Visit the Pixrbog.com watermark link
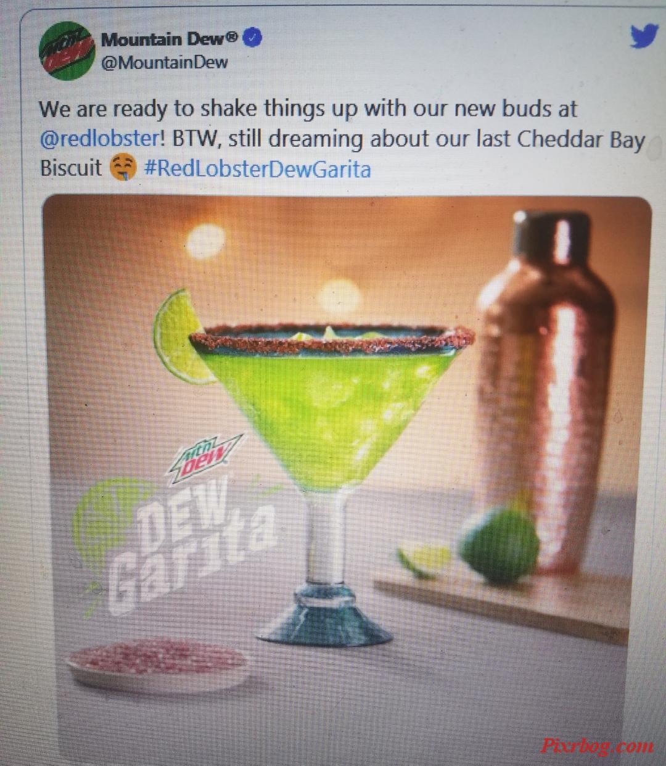The width and height of the screenshot is (666, 766). pyautogui.click(x=596, y=746)
